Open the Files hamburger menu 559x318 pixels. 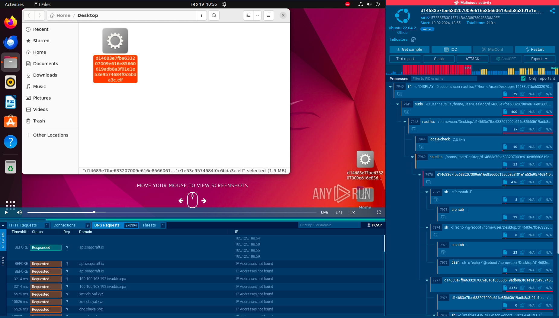pos(268,15)
